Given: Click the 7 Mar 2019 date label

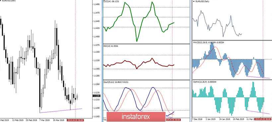Looking at the screenshot, I should click(44, 120).
